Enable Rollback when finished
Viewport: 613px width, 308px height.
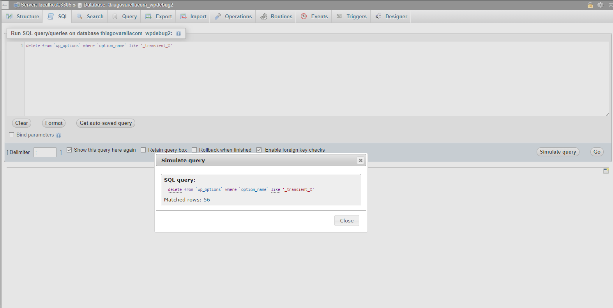point(194,150)
